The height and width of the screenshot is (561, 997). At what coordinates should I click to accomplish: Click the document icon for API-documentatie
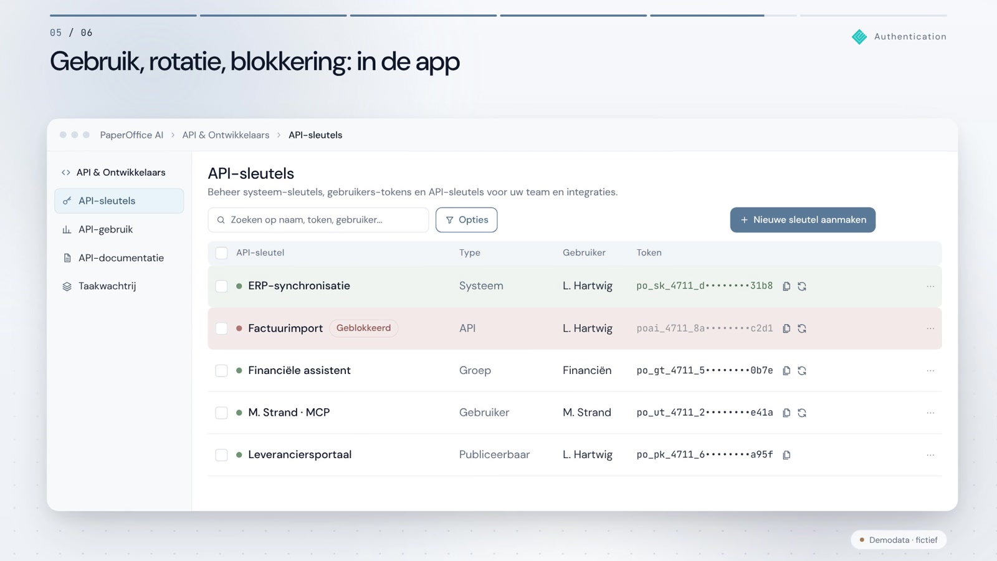tap(67, 258)
